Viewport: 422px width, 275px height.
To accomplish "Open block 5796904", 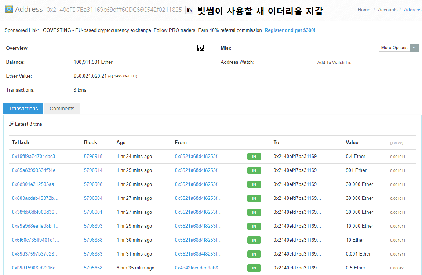I will tap(93, 198).
